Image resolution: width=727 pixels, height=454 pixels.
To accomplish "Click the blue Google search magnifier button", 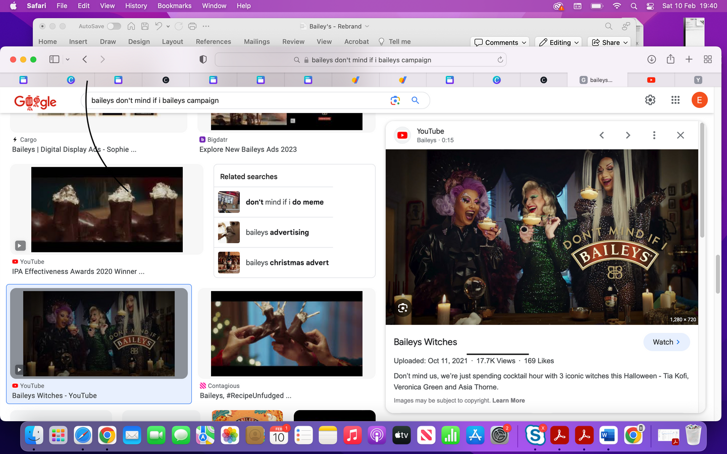I will coord(416,100).
